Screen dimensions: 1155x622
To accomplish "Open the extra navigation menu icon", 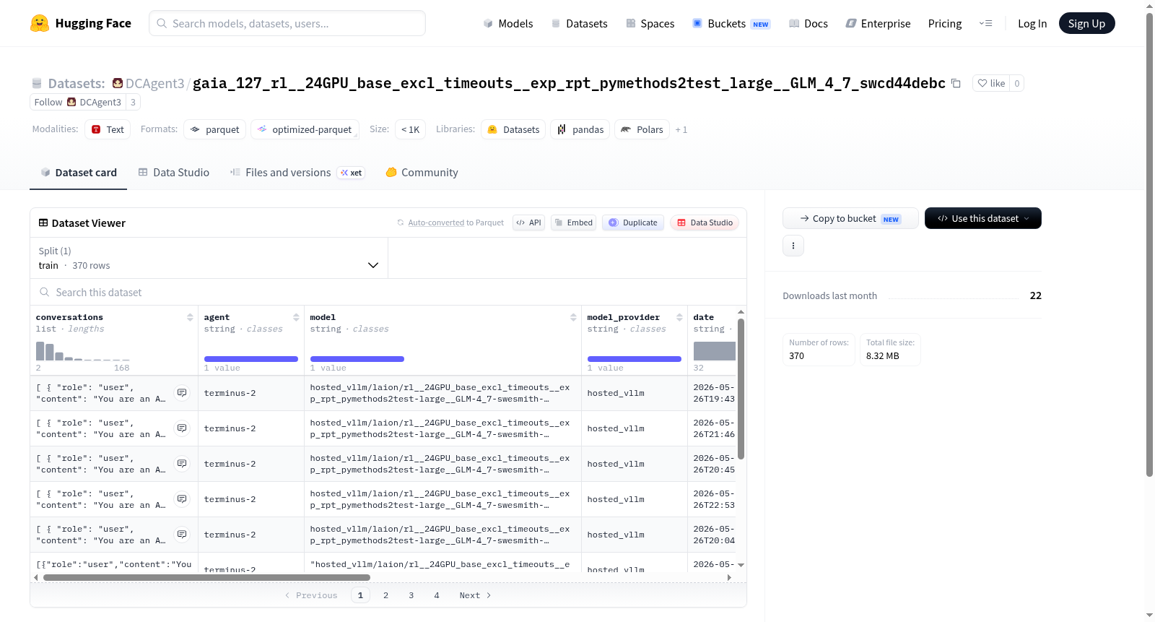I will click(x=985, y=23).
